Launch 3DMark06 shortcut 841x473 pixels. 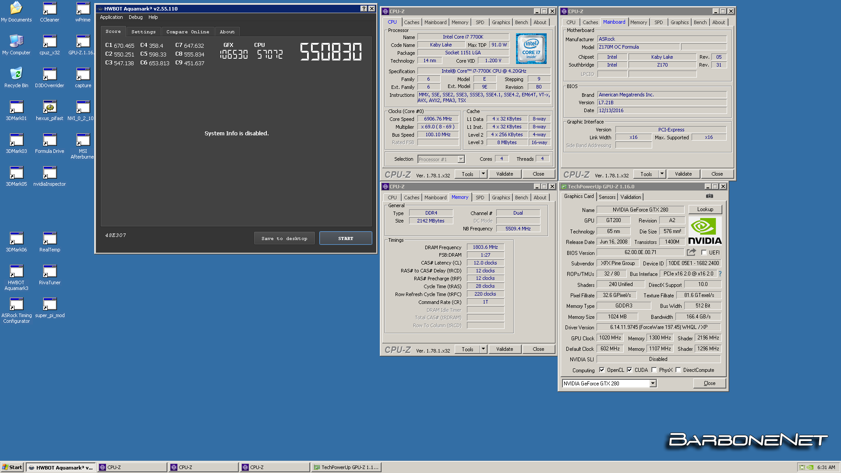point(16,242)
